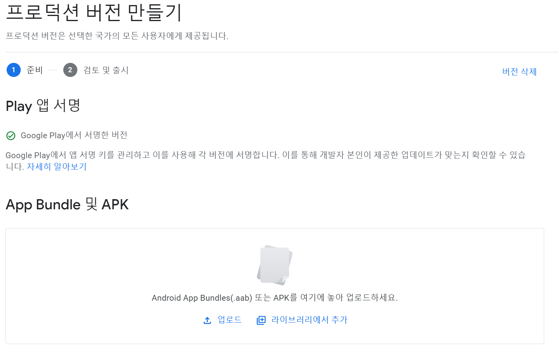
Task: Click the 버전 삭제 link
Action: tap(519, 72)
